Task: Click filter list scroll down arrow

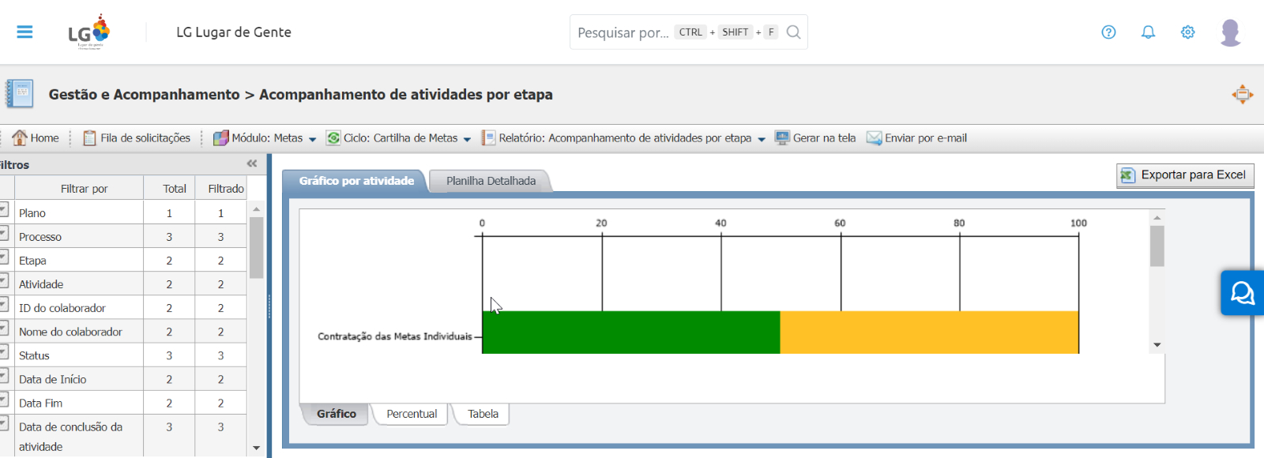Action: (x=256, y=448)
